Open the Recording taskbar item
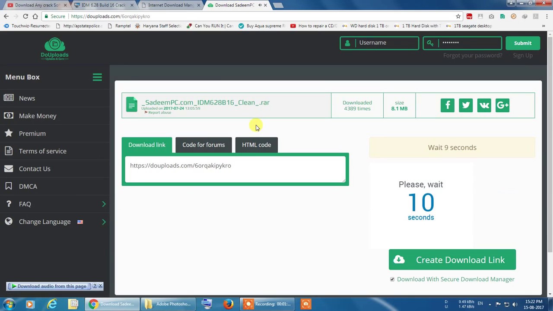The width and height of the screenshot is (553, 311). click(x=267, y=304)
